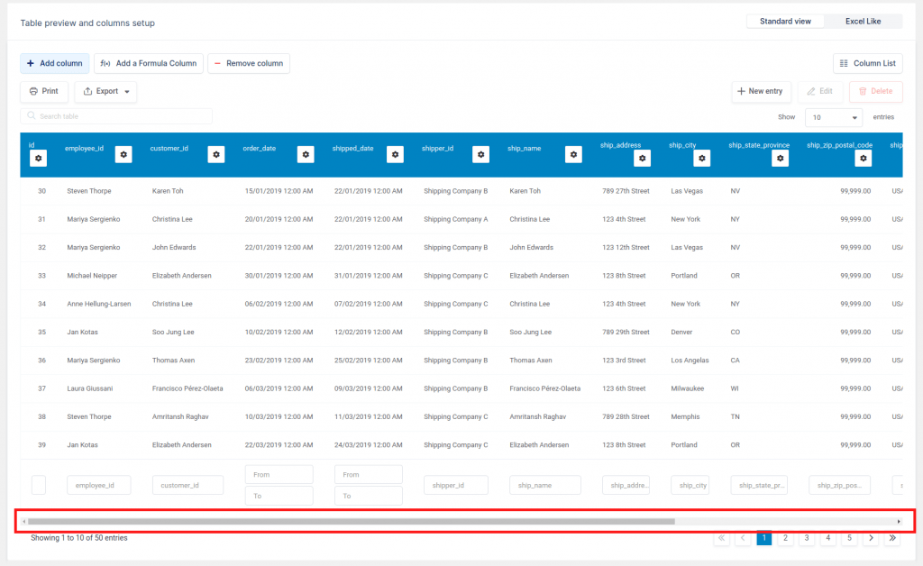Click the printer icon on Print button
923x566 pixels.
pyautogui.click(x=32, y=91)
